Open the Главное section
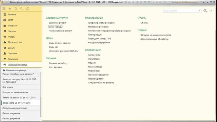The height and width of the screenshot is (122, 217). pyautogui.click(x=21, y=15)
